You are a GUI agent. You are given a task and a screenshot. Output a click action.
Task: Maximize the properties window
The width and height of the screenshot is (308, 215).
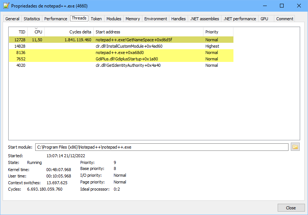tap(282, 6)
